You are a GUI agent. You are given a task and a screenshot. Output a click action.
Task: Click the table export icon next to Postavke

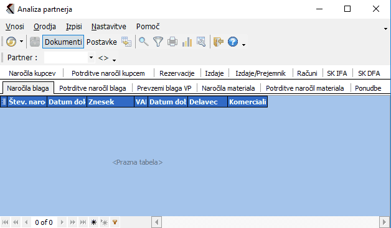tap(126, 42)
